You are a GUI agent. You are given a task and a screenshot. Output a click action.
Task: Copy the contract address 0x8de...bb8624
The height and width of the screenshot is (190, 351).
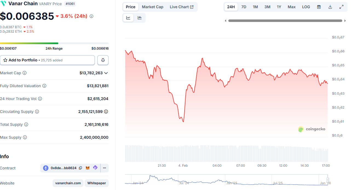[80, 168]
